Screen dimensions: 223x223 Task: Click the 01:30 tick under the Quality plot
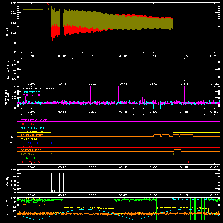point(214,195)
